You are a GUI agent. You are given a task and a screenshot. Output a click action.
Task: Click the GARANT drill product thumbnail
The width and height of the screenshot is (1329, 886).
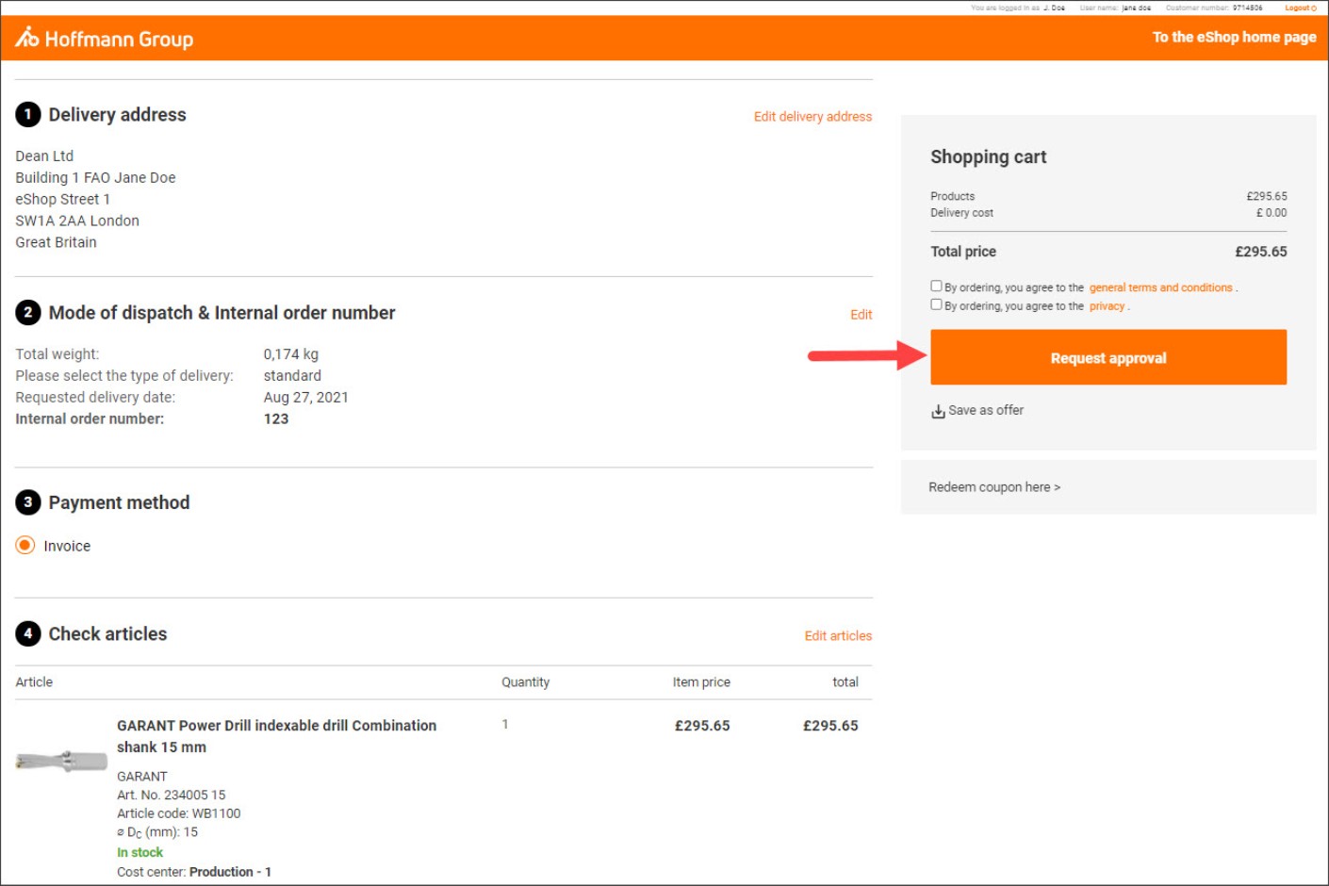click(61, 762)
